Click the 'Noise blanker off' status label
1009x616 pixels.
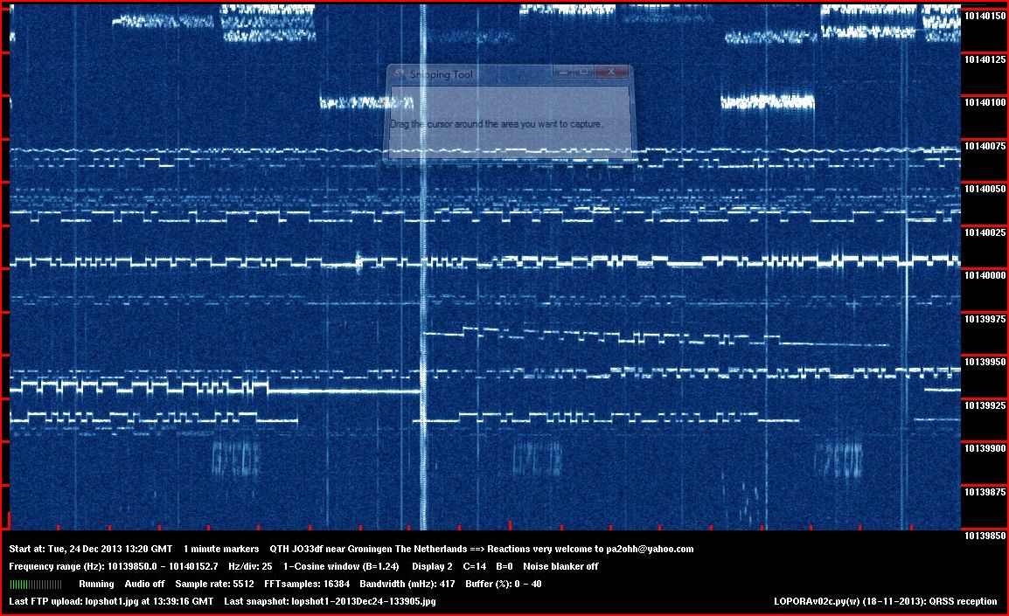560,566
